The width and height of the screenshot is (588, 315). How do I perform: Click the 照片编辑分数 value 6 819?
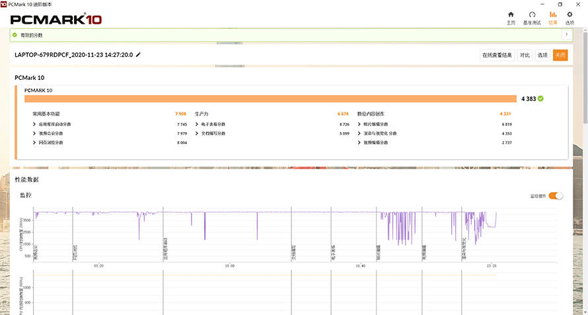507,124
